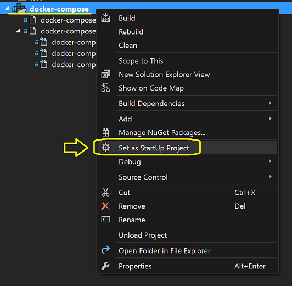Click the gear icon for StartUp Project
The height and width of the screenshot is (286, 292).
[105, 148]
